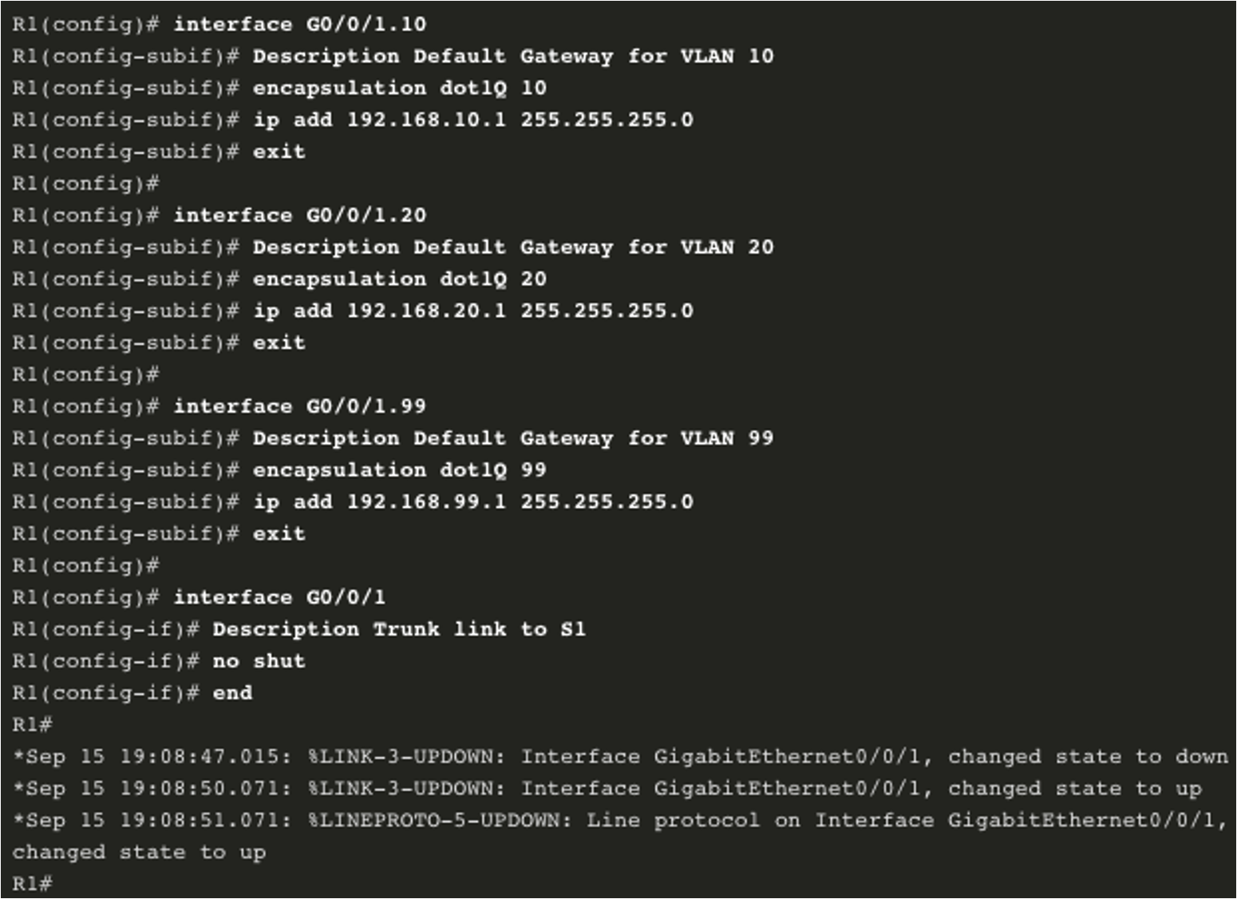
Task: Click the 'end' command
Action: point(232,693)
